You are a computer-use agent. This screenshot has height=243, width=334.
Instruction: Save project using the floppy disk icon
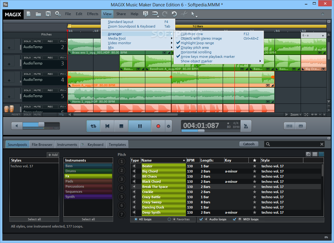tap(48, 14)
